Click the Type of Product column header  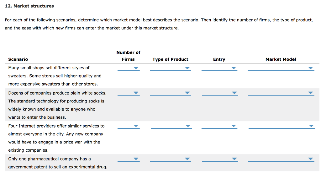(x=170, y=59)
